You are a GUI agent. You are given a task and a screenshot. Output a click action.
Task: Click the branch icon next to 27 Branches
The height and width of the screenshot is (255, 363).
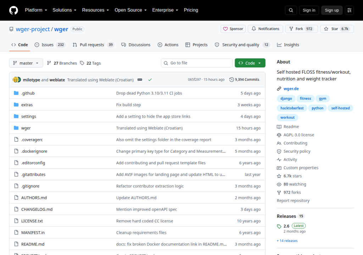[49, 63]
